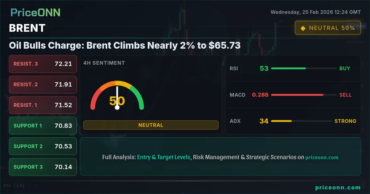Click the RSI value 53
The width and height of the screenshot is (370, 194).
coord(264,68)
